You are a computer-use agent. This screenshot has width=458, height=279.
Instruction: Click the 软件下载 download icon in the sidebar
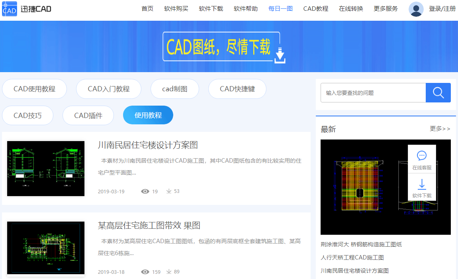click(x=422, y=185)
